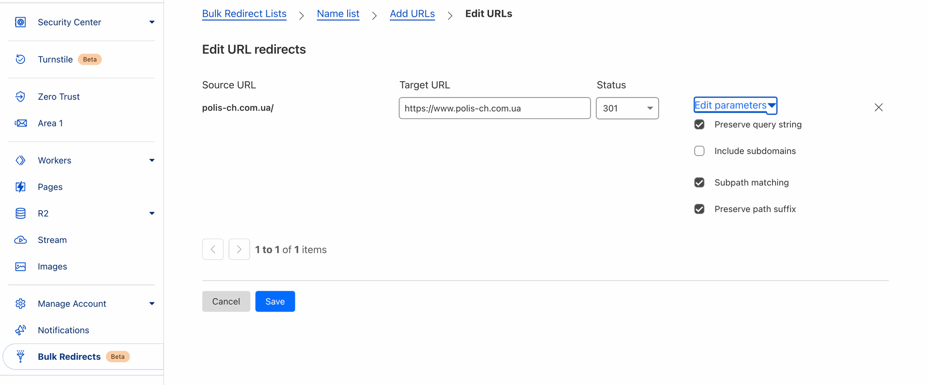Uncheck Preserve query string

699,125
